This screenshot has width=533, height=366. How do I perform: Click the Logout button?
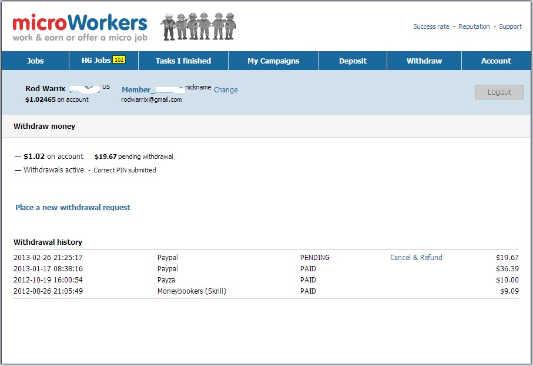tap(500, 92)
